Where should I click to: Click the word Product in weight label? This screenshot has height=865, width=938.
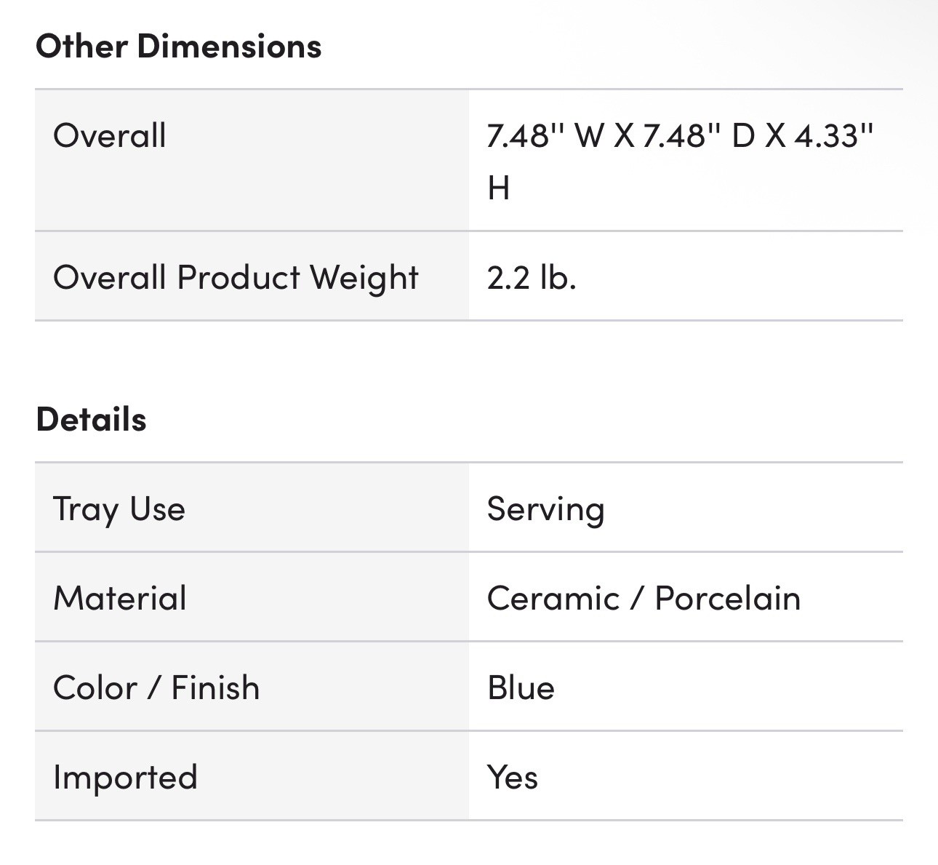238,278
